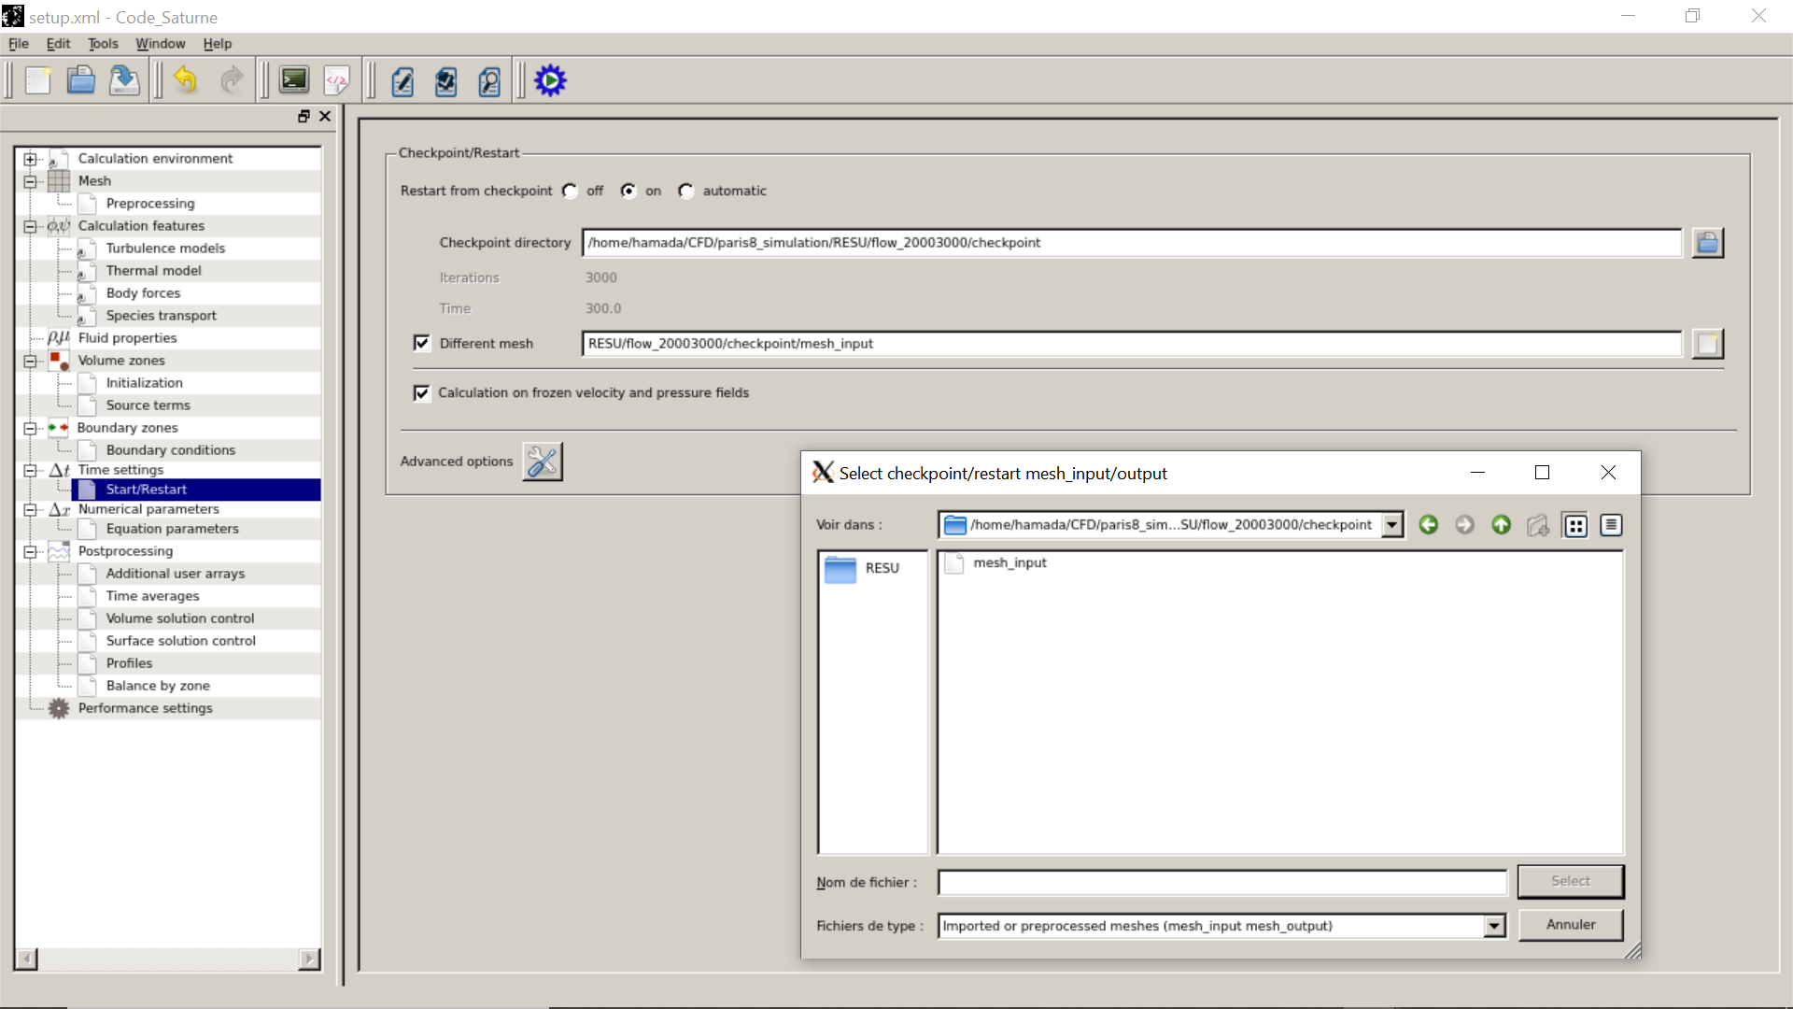
Task: Click the yellow undo arrow icon
Action: tap(185, 81)
